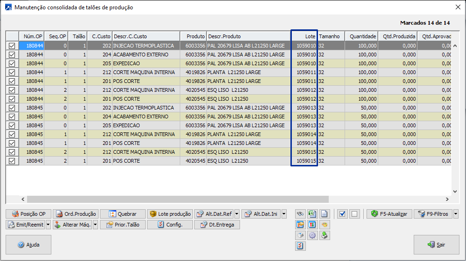This screenshot has height=261, width=466.
Task: Open the Emit/Reemit dropdown arrow
Action: pos(48,225)
